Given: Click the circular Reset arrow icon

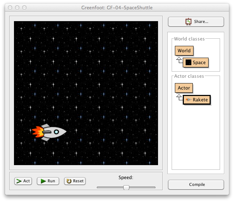Looking at the screenshot, I should pyautogui.click(x=68, y=181).
